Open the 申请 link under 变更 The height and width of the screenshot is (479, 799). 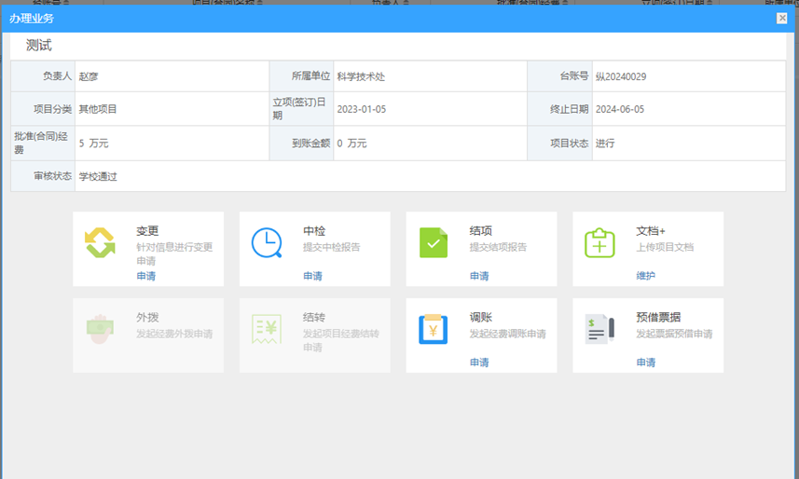146,277
